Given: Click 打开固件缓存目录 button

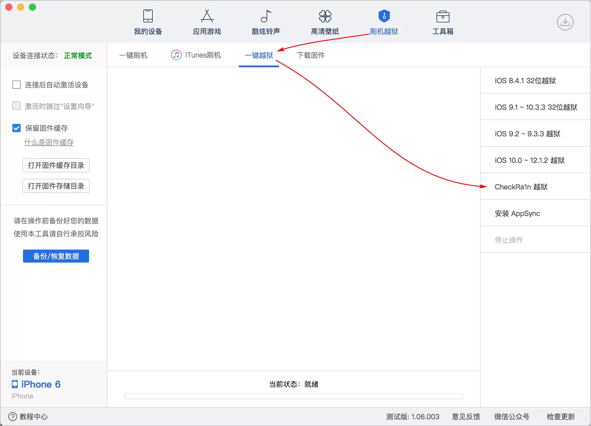Looking at the screenshot, I should tap(56, 165).
